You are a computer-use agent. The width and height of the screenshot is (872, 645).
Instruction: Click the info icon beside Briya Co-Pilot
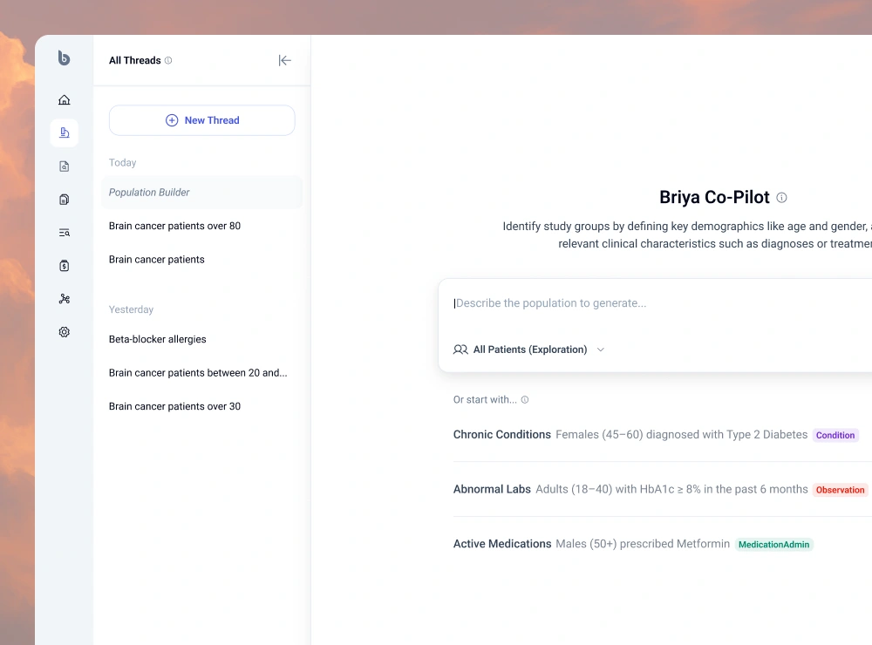coord(781,198)
